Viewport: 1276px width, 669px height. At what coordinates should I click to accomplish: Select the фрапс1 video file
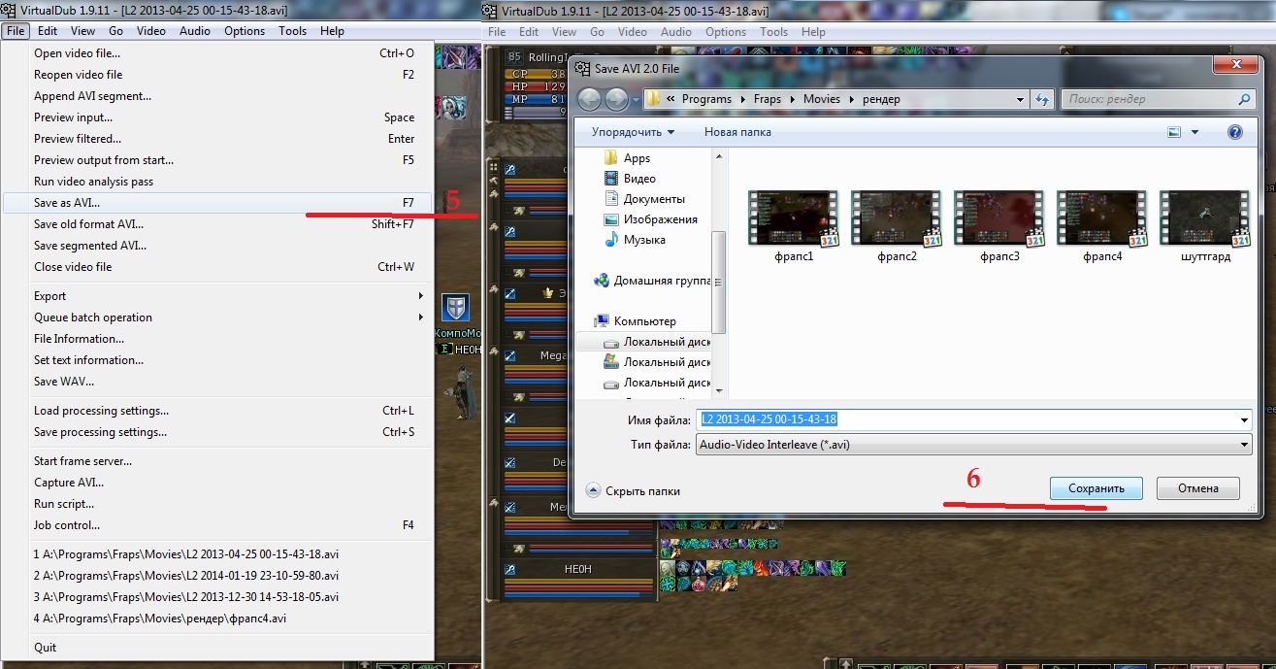click(793, 226)
